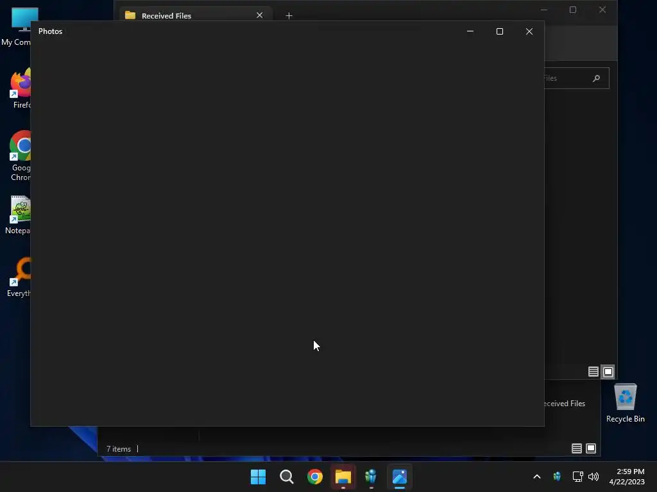
Task: Select the Google Chrome desktop shortcut
Action: coord(20,156)
